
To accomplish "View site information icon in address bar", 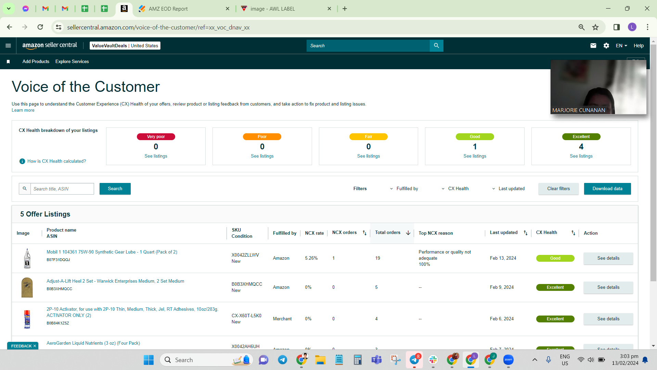I will (59, 27).
